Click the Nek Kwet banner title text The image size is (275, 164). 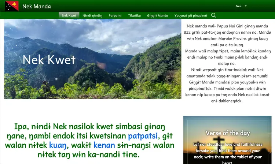49,60
